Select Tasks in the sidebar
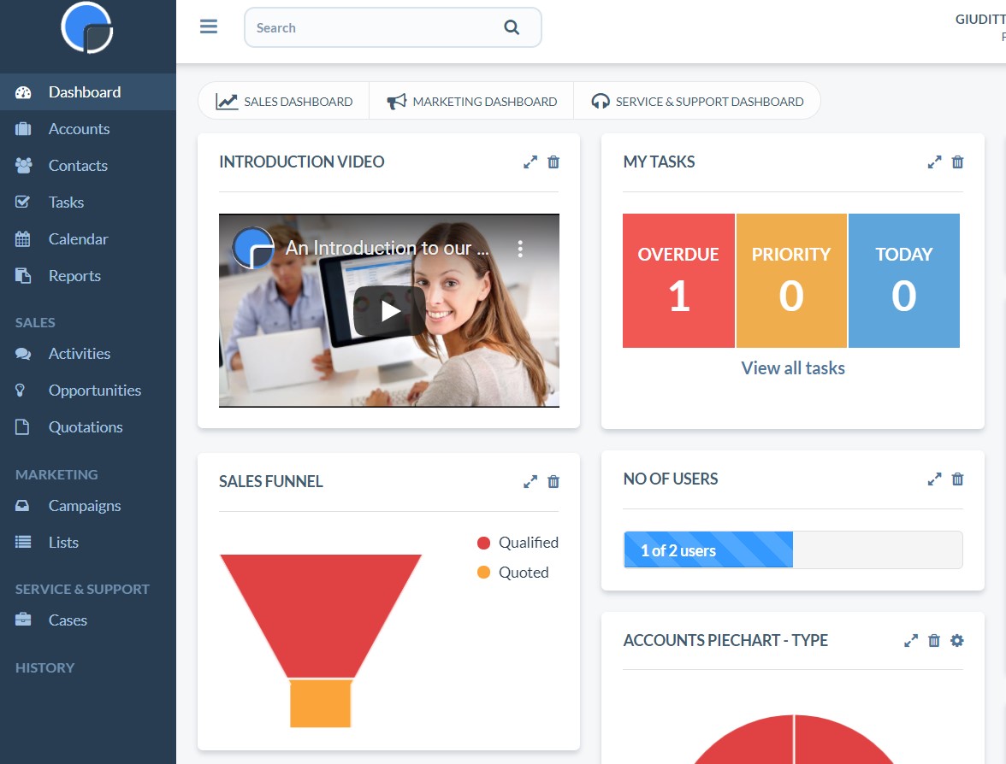 pyautogui.click(x=88, y=203)
